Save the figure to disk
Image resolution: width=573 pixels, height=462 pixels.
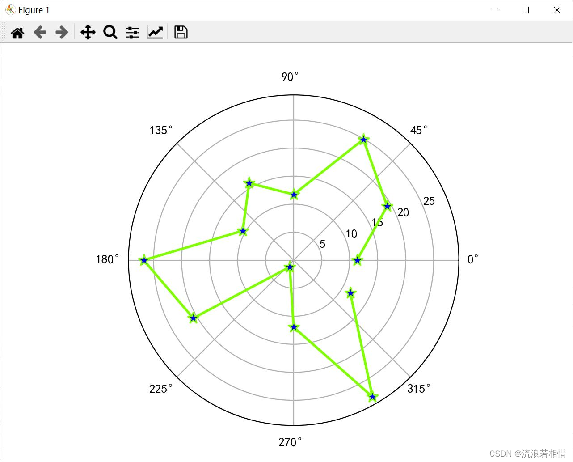click(180, 32)
